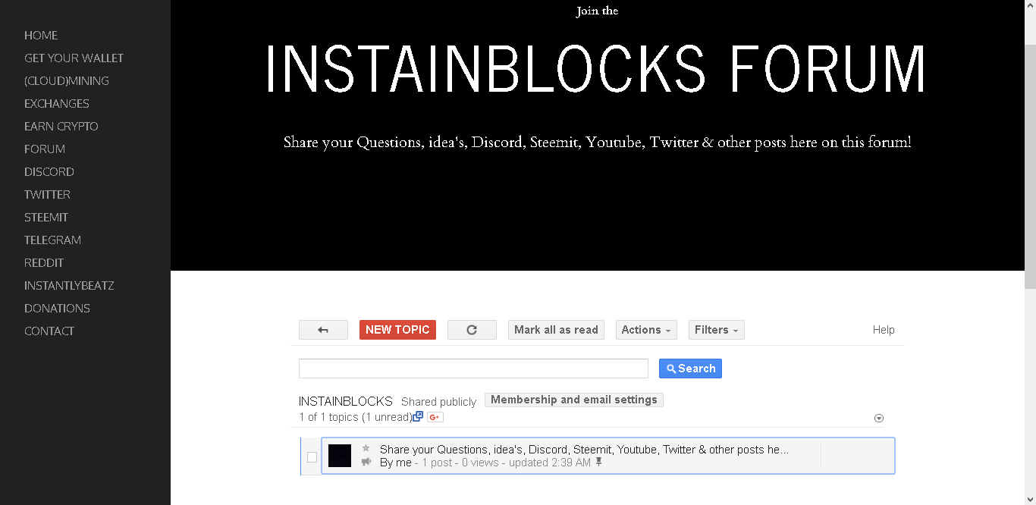This screenshot has height=505, width=1036.
Task: Open the Filters dropdown
Action: tap(717, 330)
